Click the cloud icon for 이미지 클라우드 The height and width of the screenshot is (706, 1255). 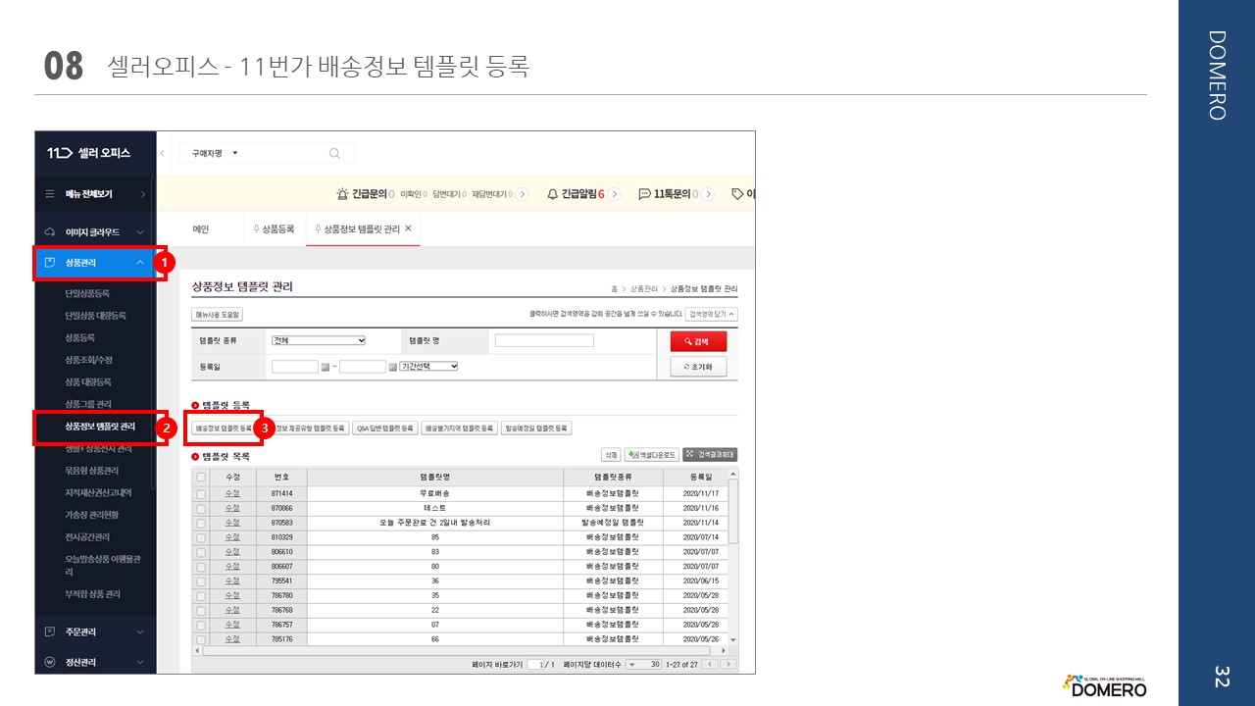tap(50, 232)
